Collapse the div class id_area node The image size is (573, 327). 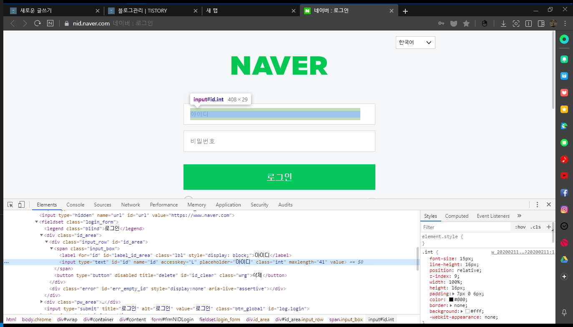(42, 235)
